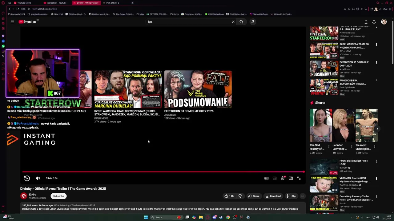The height and width of the screenshot is (221, 394).
Task: Click the taskbar Search box
Action: (x=166, y=217)
